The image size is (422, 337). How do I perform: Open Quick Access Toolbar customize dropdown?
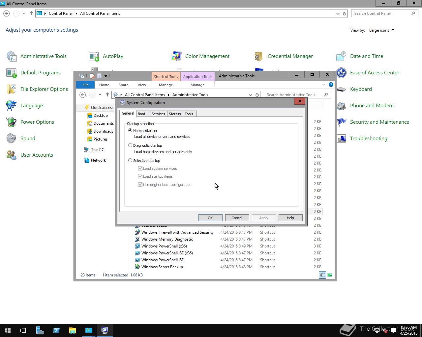pos(105,76)
